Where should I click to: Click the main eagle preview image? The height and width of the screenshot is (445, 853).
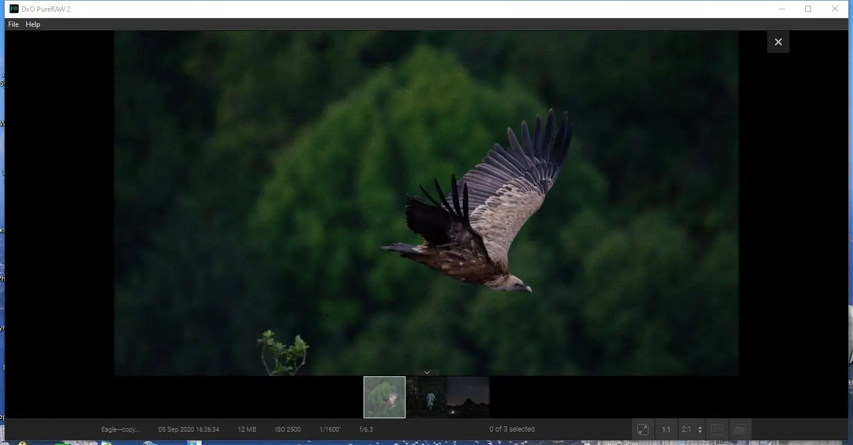tap(426, 203)
